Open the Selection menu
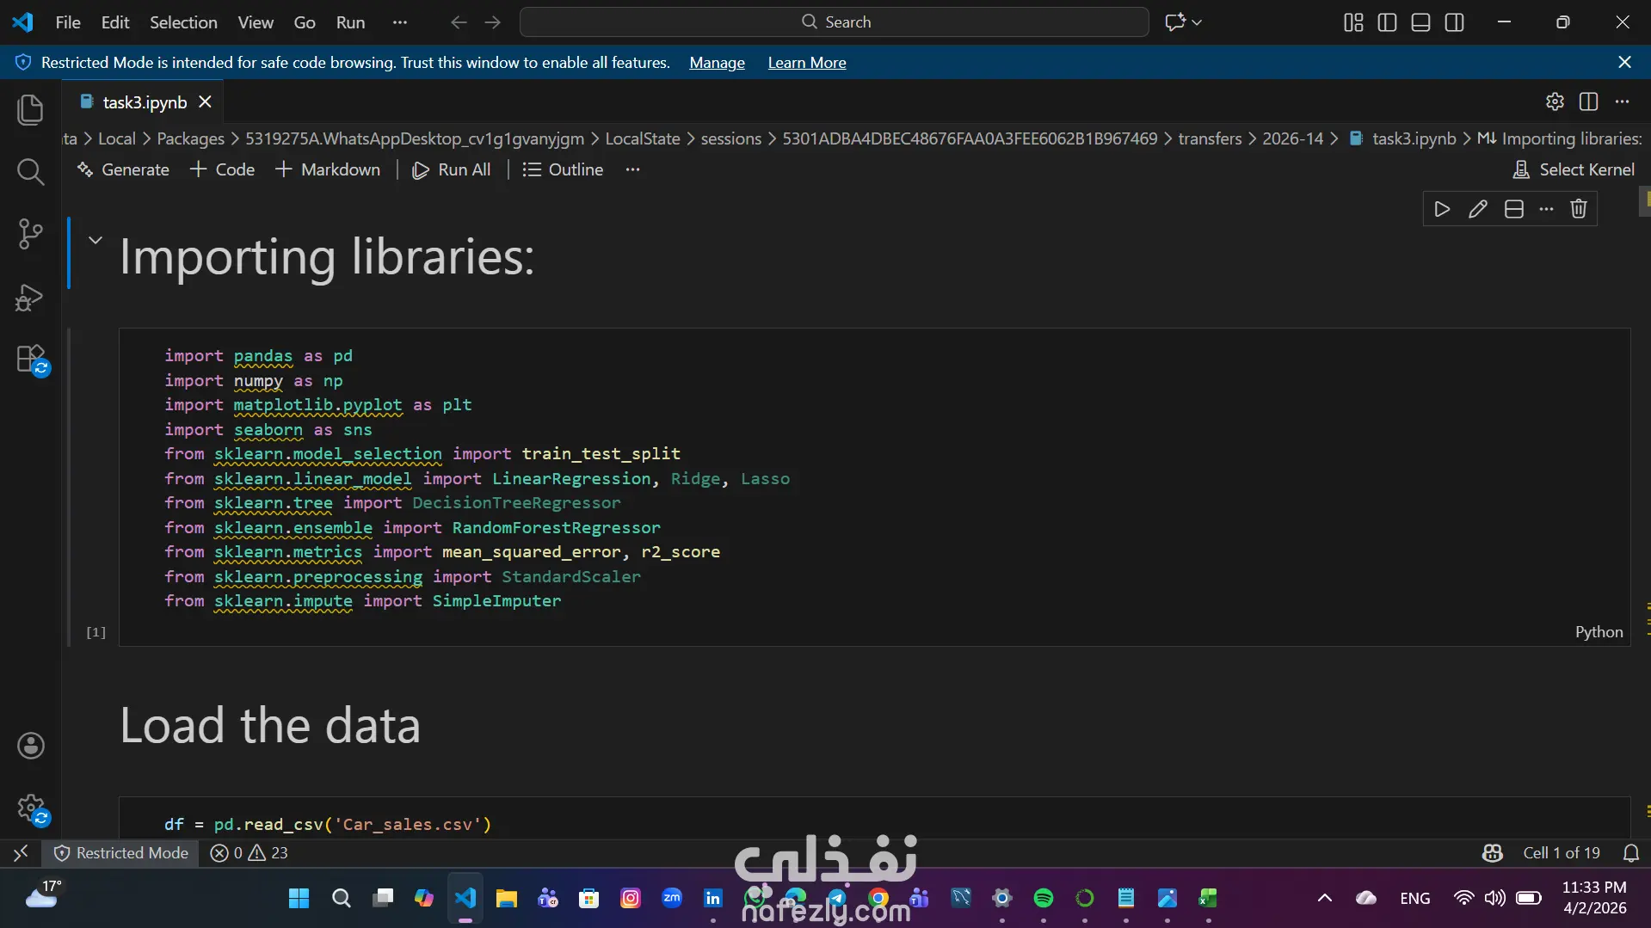The width and height of the screenshot is (1651, 928). [183, 22]
